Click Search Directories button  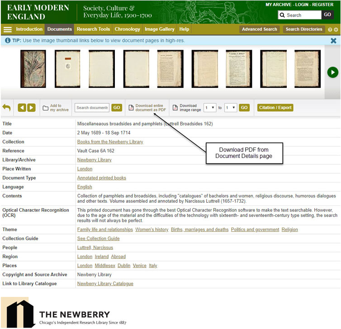[304, 29]
